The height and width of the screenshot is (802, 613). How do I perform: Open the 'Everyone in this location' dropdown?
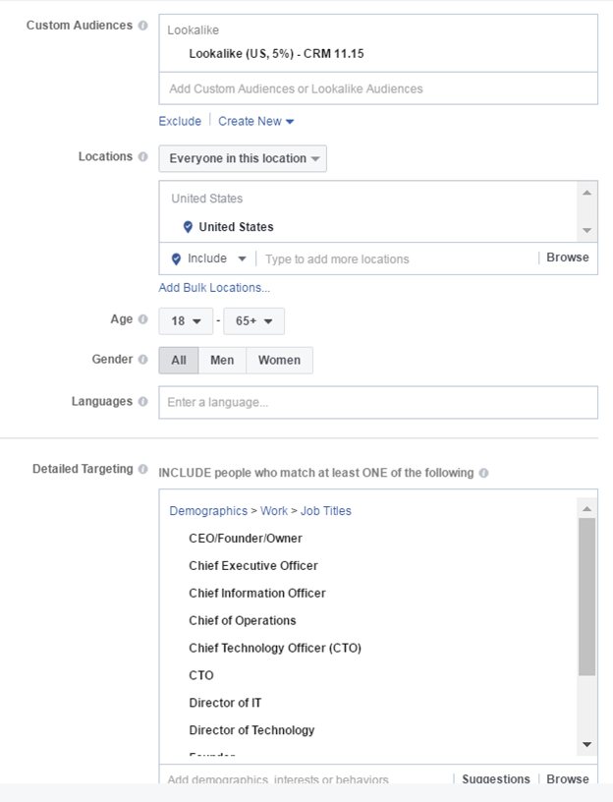point(243,158)
